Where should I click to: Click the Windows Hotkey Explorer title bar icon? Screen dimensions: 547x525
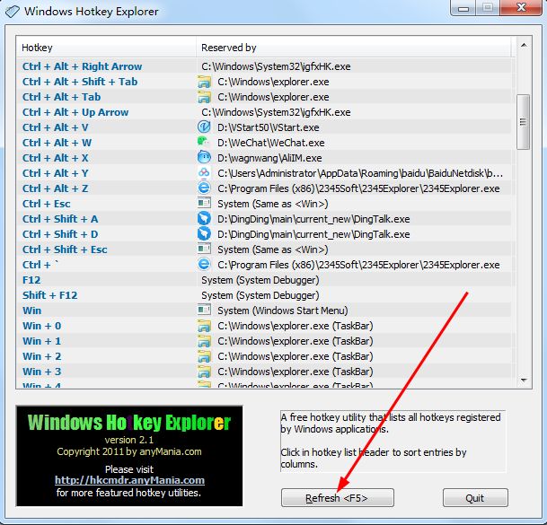pos(13,12)
